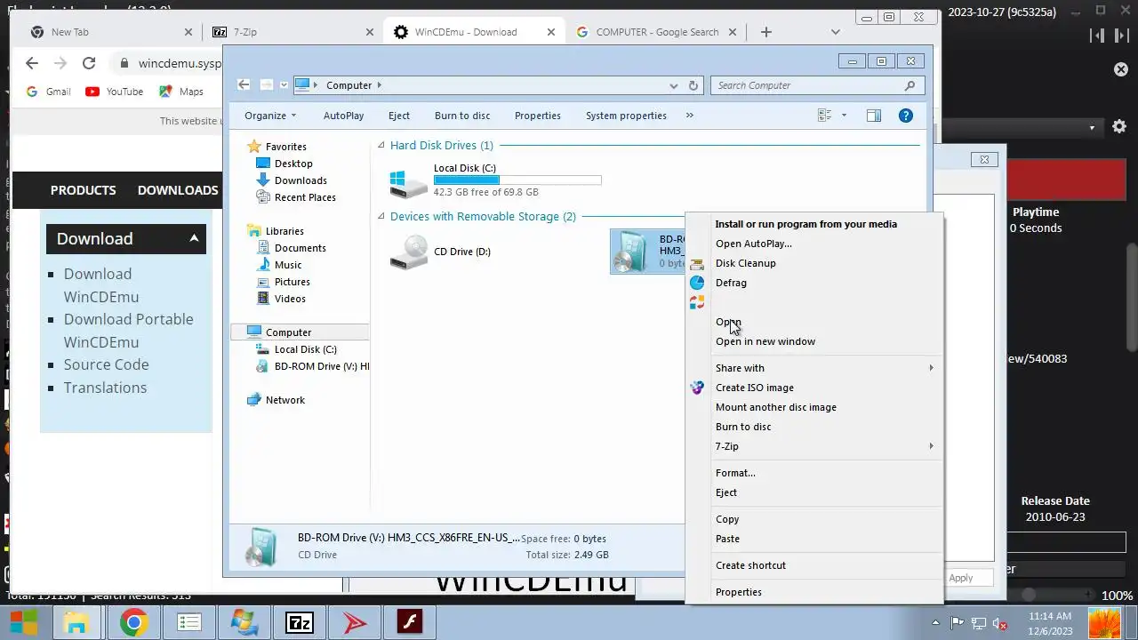Collapse the Hard Disk Drives group

click(x=381, y=145)
